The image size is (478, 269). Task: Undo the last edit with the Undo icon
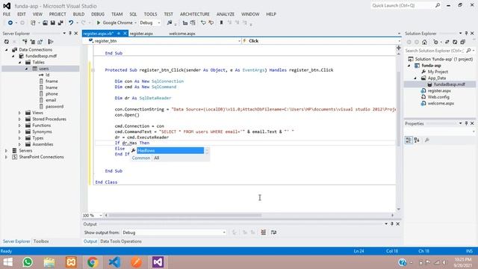click(71, 23)
